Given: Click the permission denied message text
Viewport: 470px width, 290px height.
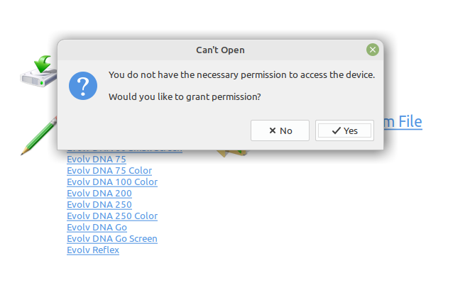Looking at the screenshot, I should pyautogui.click(x=241, y=74).
